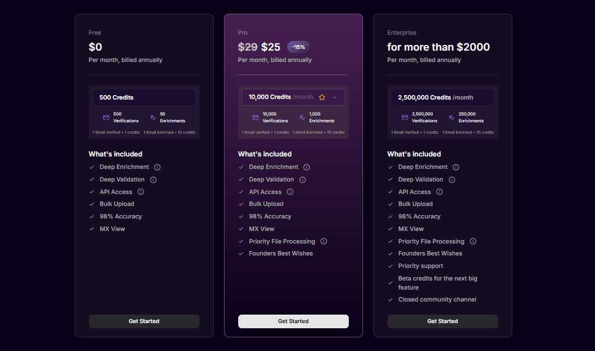595x351 pixels.
Task: Click envelope Verifications icon in Pro plan
Action: (x=255, y=118)
